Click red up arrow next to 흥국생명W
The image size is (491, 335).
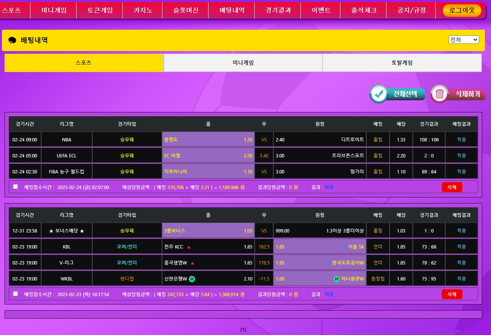click(193, 263)
